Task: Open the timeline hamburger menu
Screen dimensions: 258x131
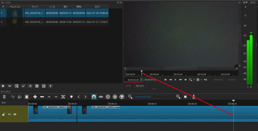Action: click(x=4, y=97)
